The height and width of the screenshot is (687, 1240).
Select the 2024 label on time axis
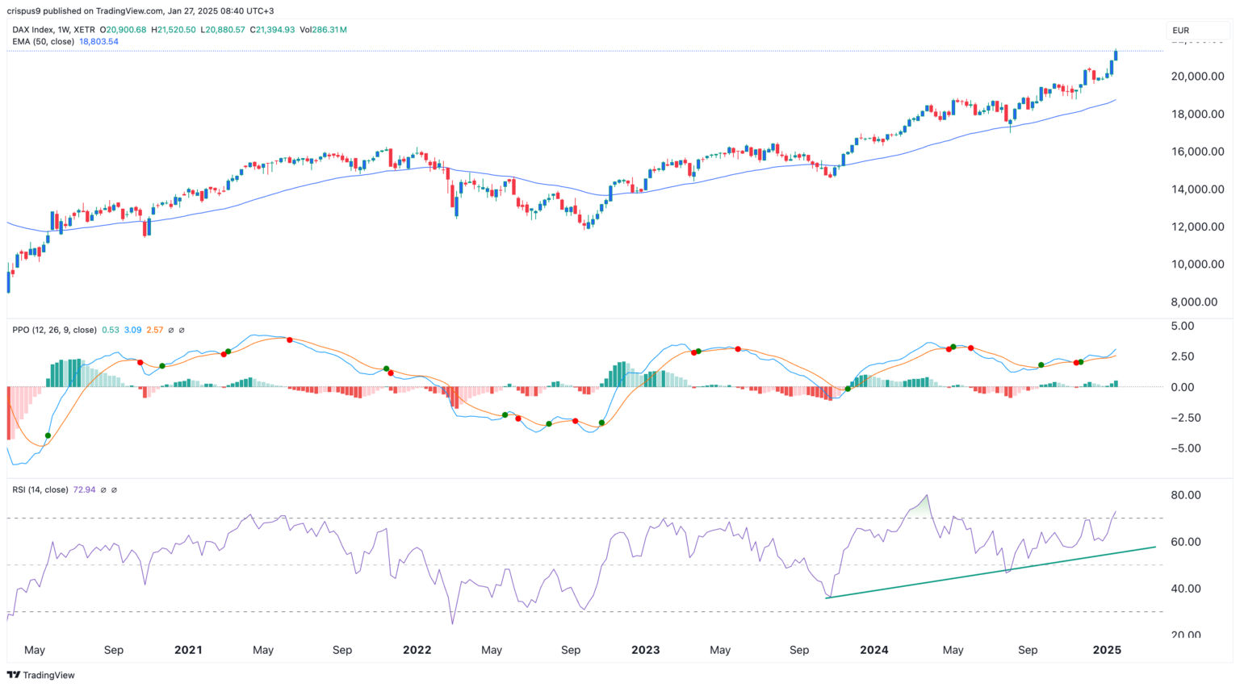point(874,650)
